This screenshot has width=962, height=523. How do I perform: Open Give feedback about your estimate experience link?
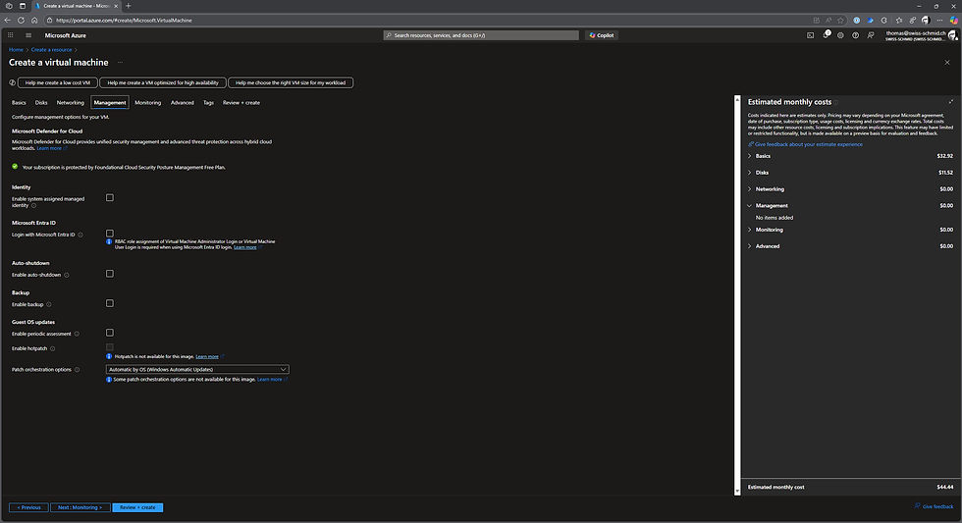[x=808, y=144]
